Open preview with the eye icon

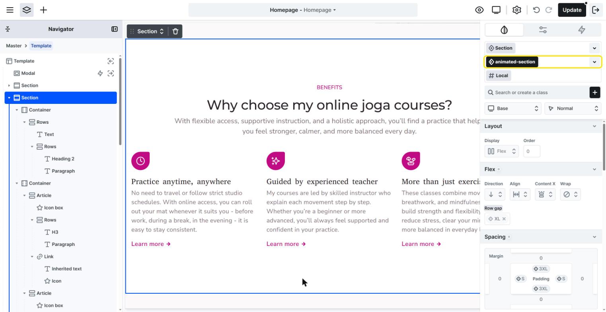point(479,10)
